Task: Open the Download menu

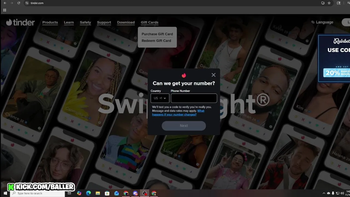Action: pos(126,22)
